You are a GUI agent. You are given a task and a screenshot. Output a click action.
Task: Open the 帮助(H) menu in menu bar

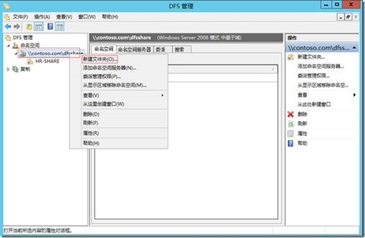(110, 17)
